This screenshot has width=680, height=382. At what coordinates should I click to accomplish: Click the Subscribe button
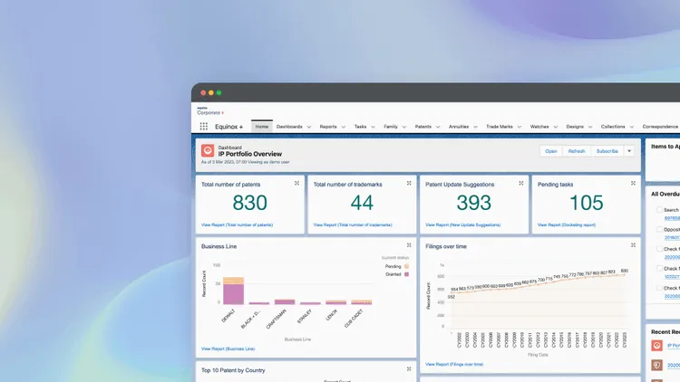[x=607, y=151]
